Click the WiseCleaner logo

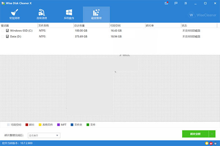click(x=202, y=15)
